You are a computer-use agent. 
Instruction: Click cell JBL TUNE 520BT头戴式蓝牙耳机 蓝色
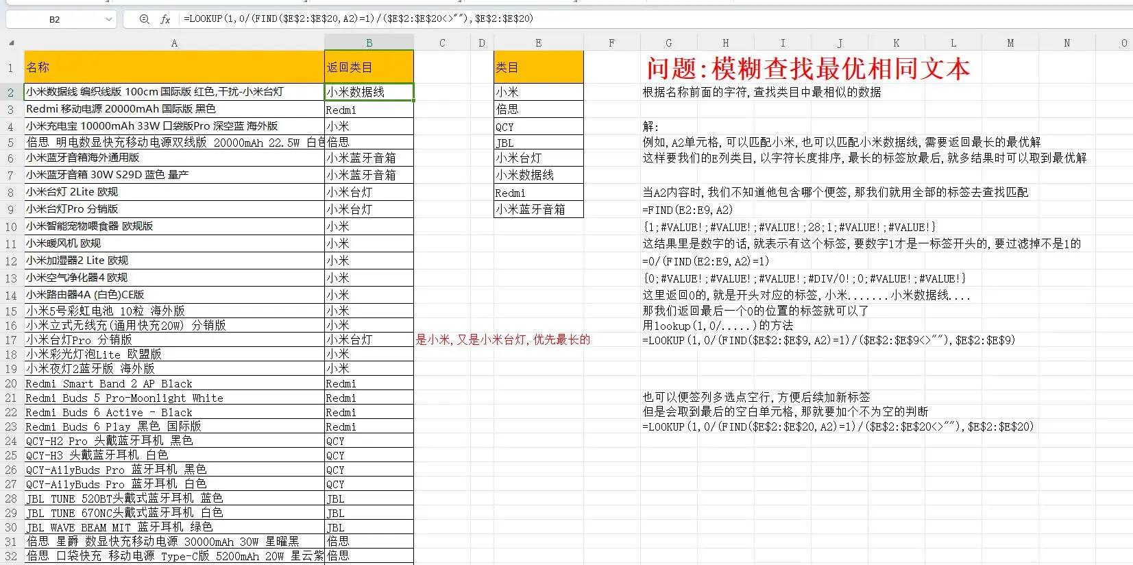click(x=174, y=499)
